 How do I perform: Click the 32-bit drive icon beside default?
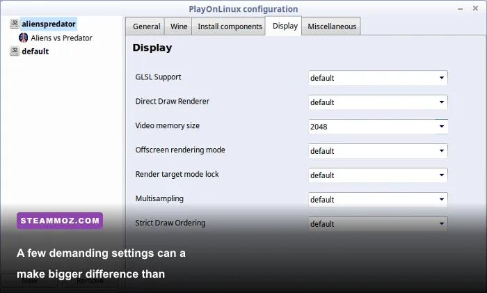pyautogui.click(x=15, y=51)
